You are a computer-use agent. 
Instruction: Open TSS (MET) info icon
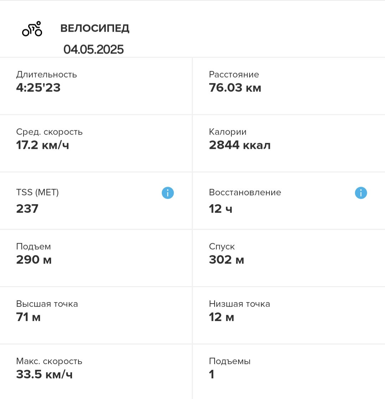168,193
